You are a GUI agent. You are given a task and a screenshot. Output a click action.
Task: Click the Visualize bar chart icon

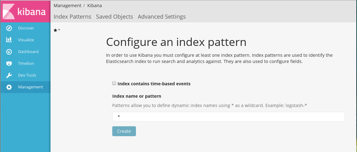(x=9, y=40)
